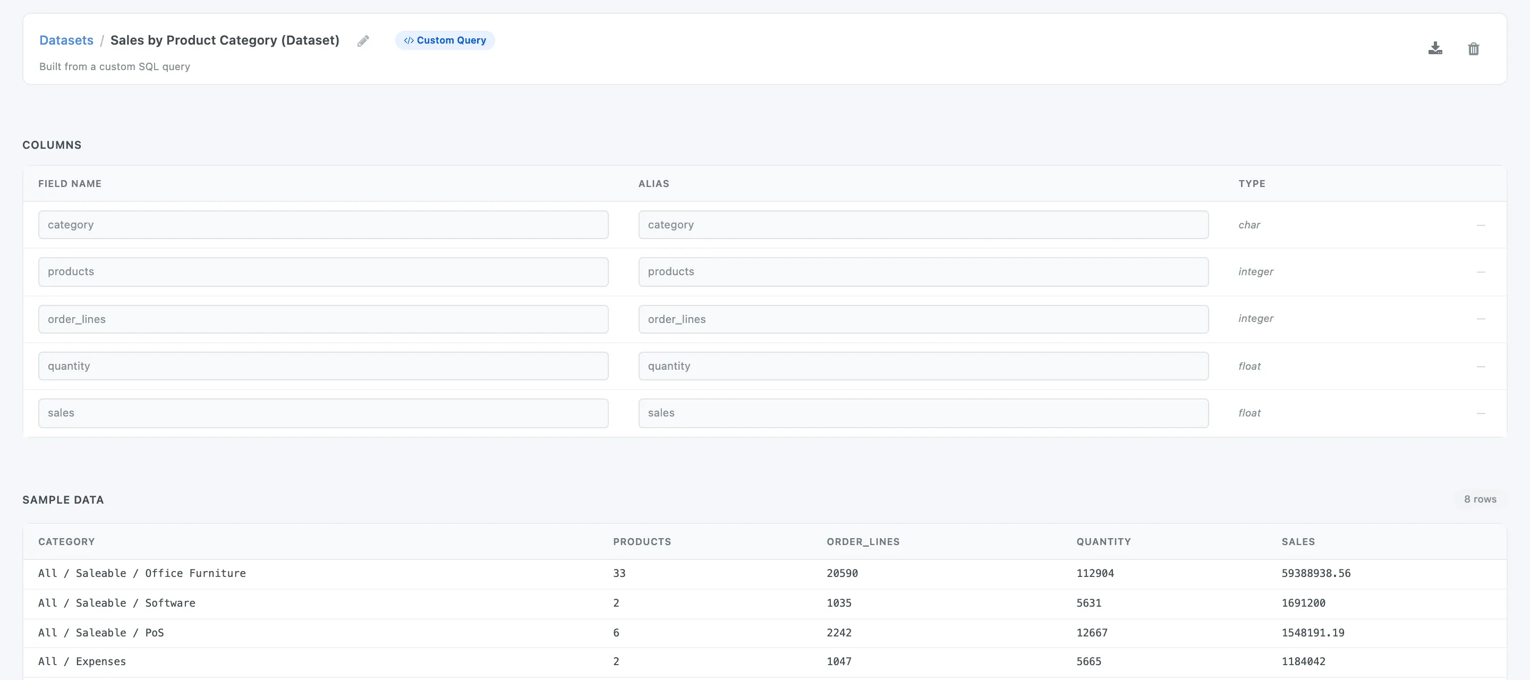Open the Custom Query badge
1530x680 pixels.
tap(445, 40)
